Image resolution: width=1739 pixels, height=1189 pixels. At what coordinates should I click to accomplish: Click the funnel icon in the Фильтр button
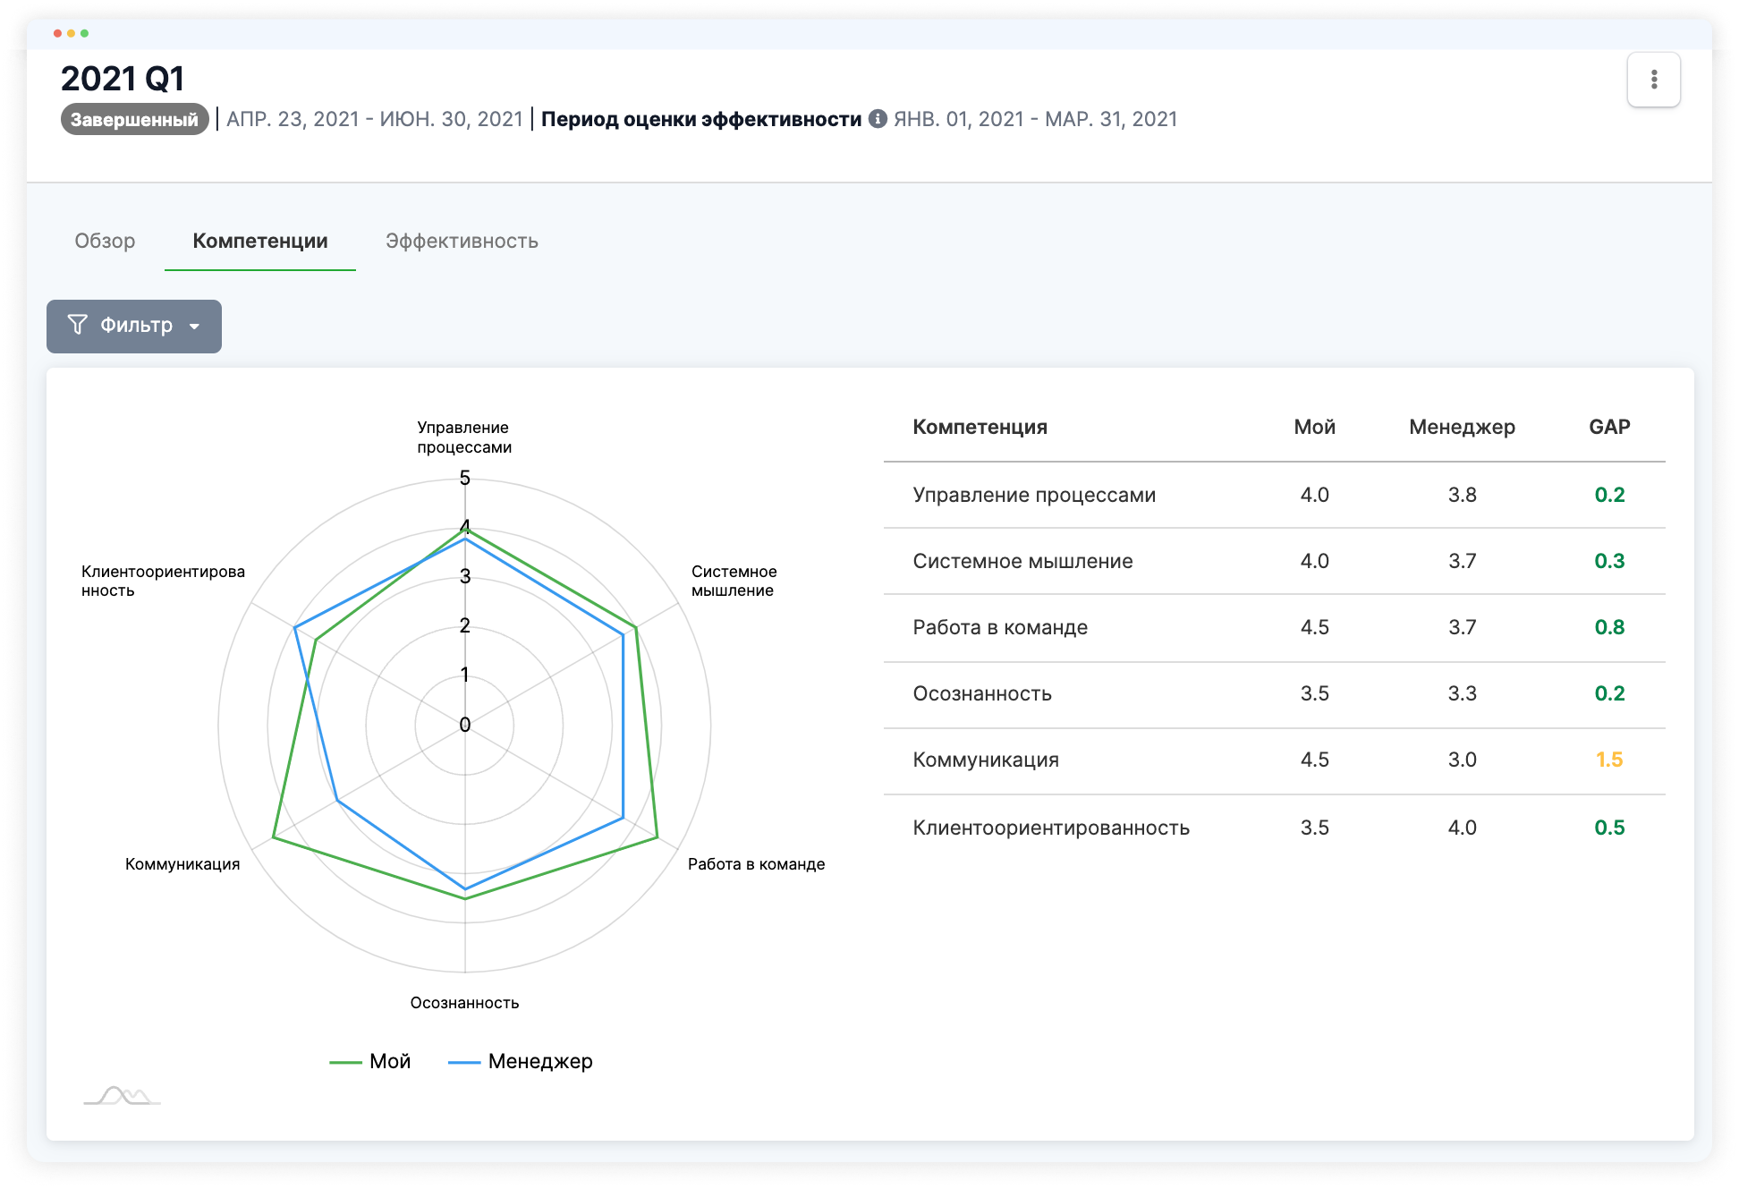click(78, 325)
